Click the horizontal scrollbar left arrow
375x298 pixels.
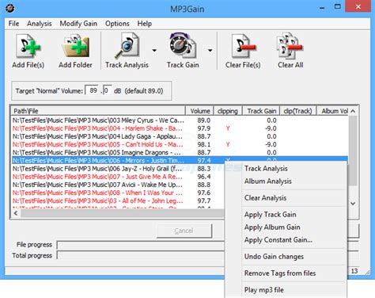pos(16,213)
